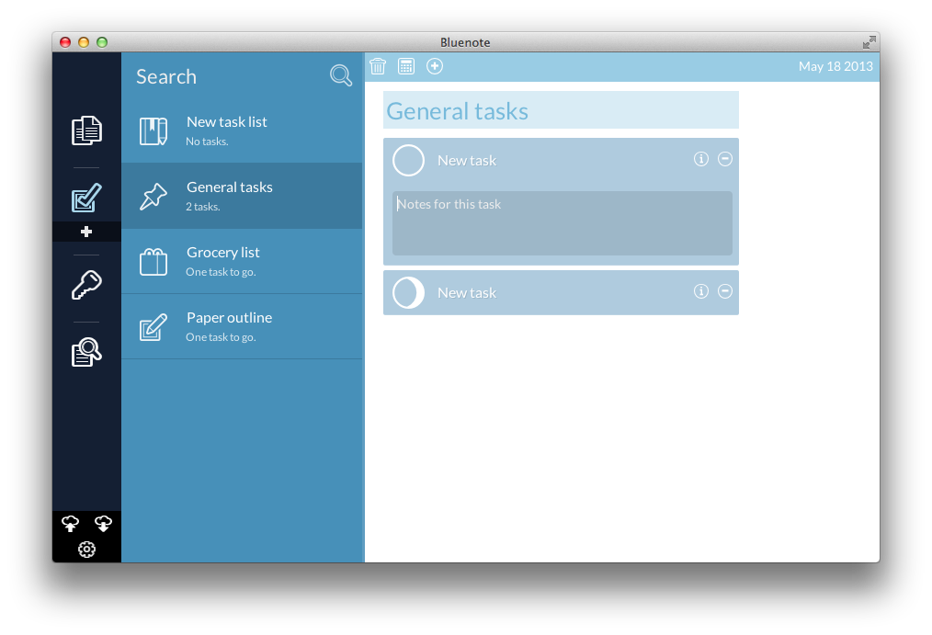Click 'One task to go.' under Paper outline
Image resolution: width=932 pixels, height=635 pixels.
tap(221, 337)
